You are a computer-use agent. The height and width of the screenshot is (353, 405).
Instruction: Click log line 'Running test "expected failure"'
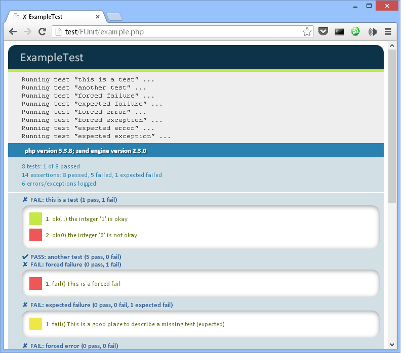pyautogui.click(x=92, y=104)
